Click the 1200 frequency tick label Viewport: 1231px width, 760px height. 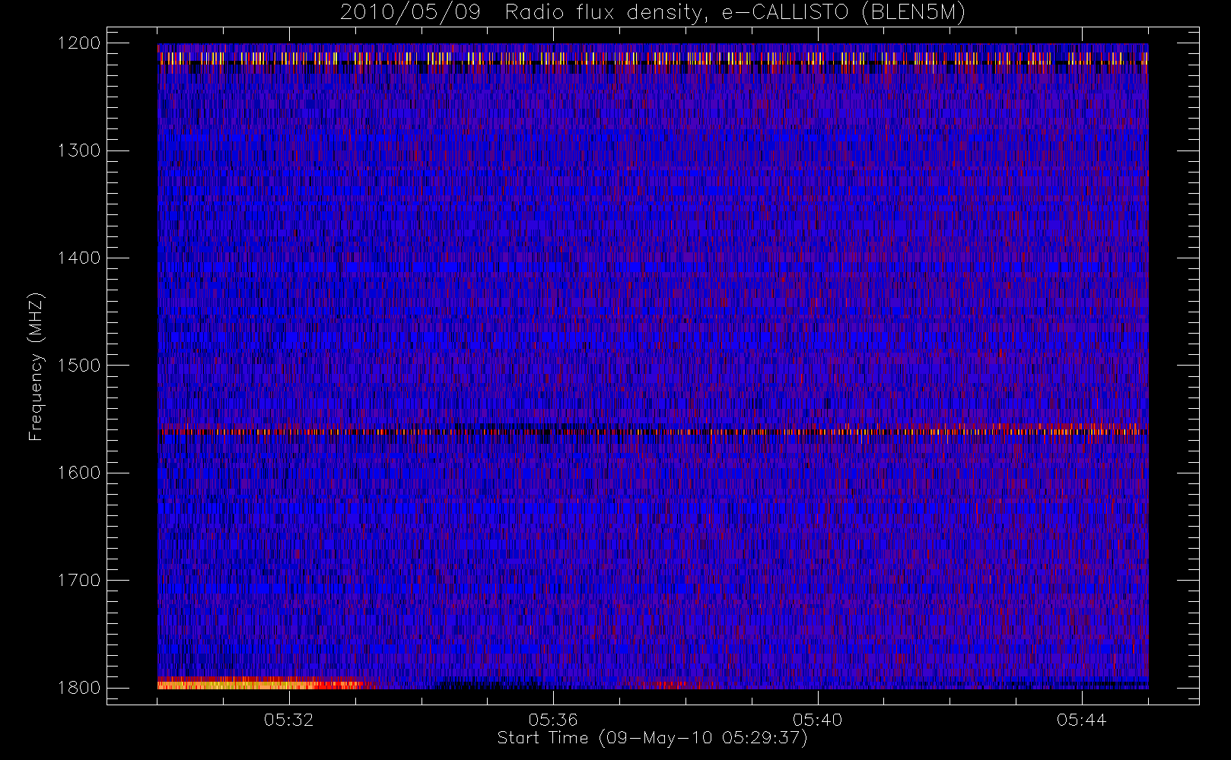[79, 43]
